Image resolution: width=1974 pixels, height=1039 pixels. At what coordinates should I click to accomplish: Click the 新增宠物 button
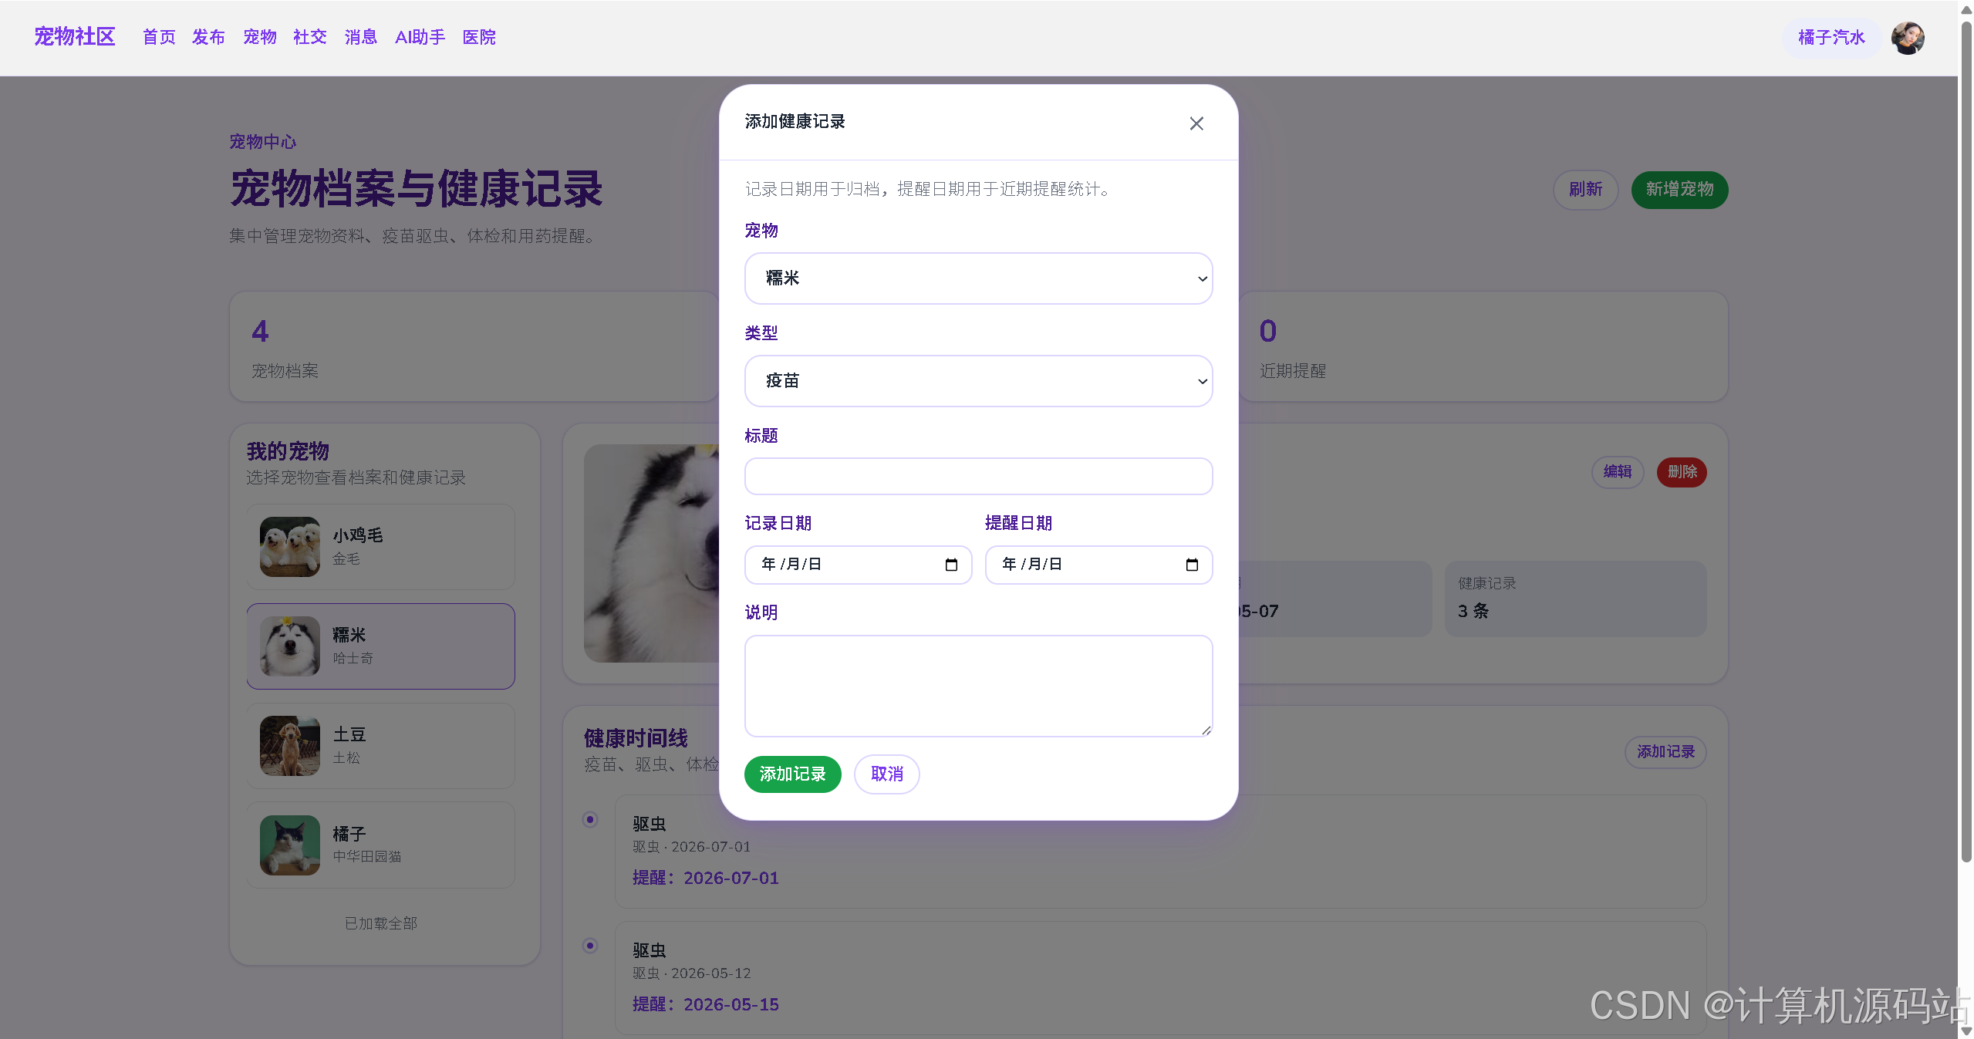click(x=1679, y=190)
